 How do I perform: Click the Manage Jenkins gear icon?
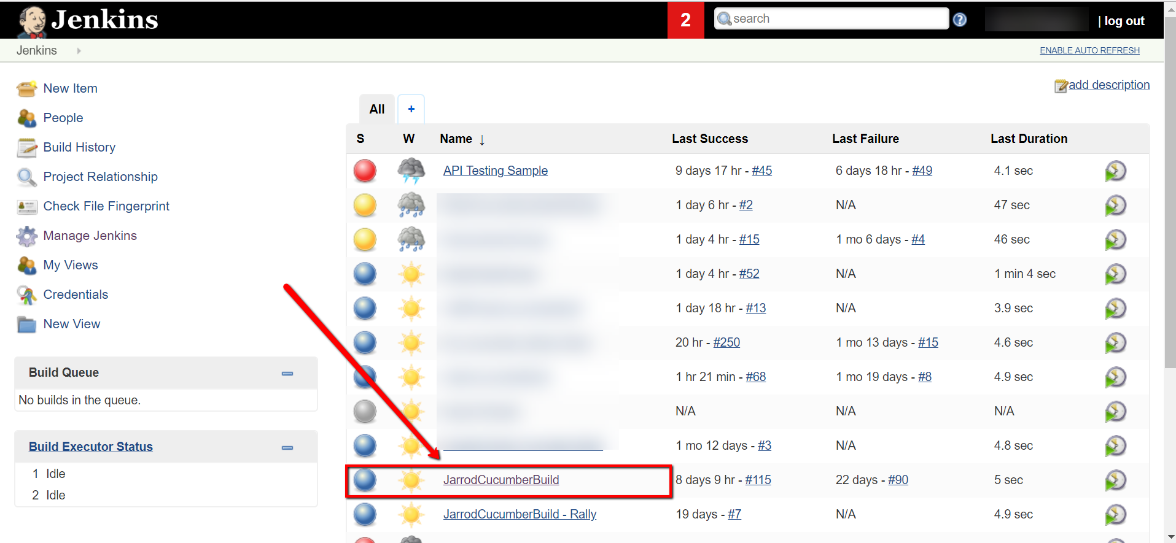(x=27, y=236)
